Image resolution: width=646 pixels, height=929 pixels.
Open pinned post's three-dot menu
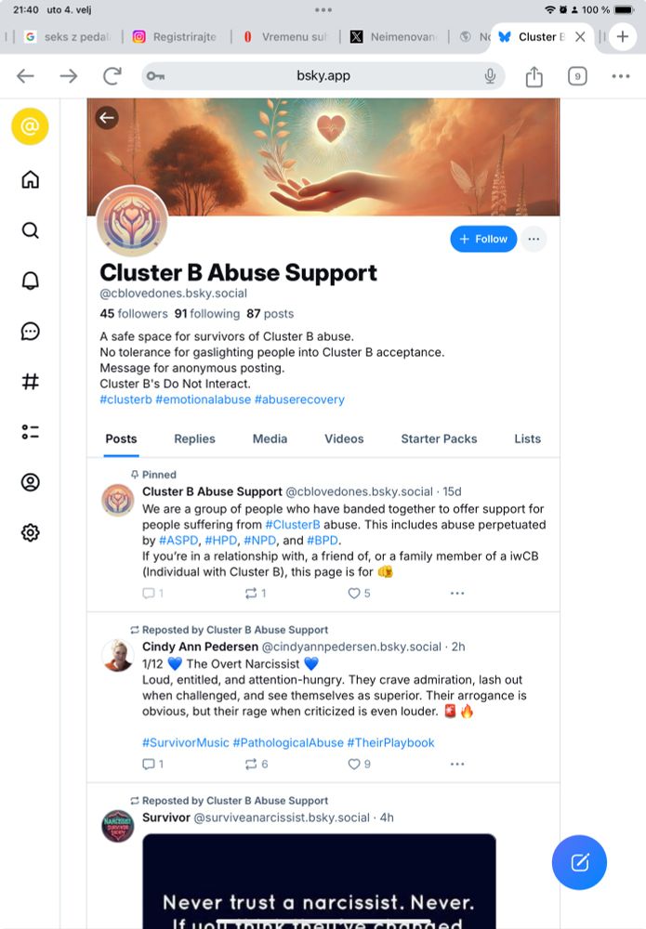point(457,593)
